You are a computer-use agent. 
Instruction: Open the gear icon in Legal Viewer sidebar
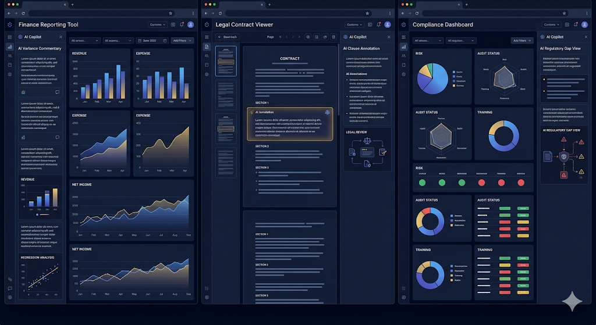207,74
